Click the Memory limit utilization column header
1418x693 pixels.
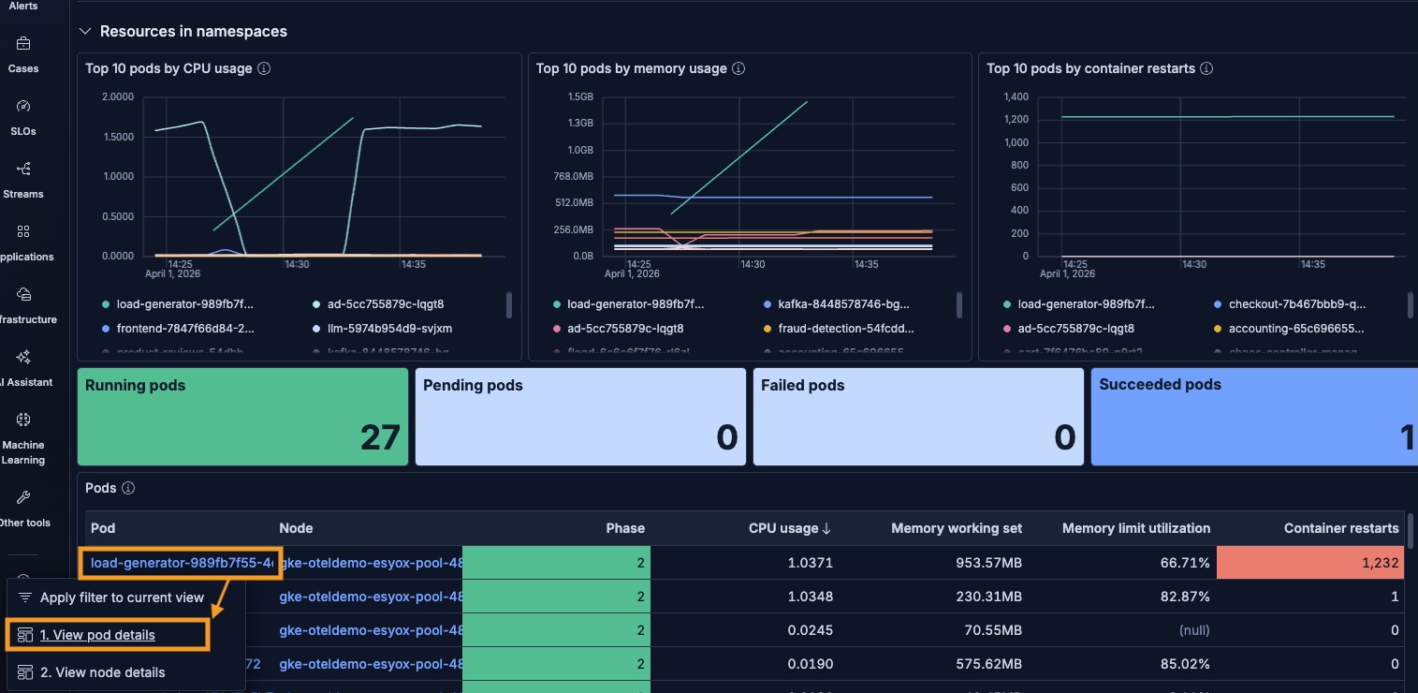(x=1136, y=528)
